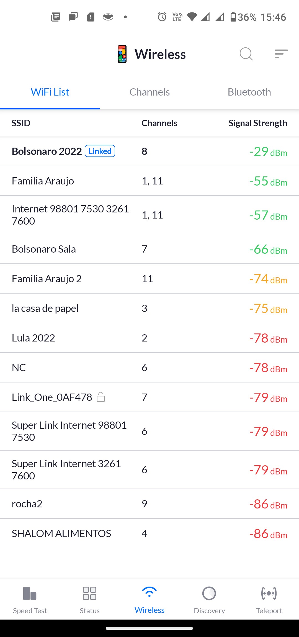Sort by the Signal Strength column header
The width and height of the screenshot is (299, 637).
pyautogui.click(x=258, y=123)
